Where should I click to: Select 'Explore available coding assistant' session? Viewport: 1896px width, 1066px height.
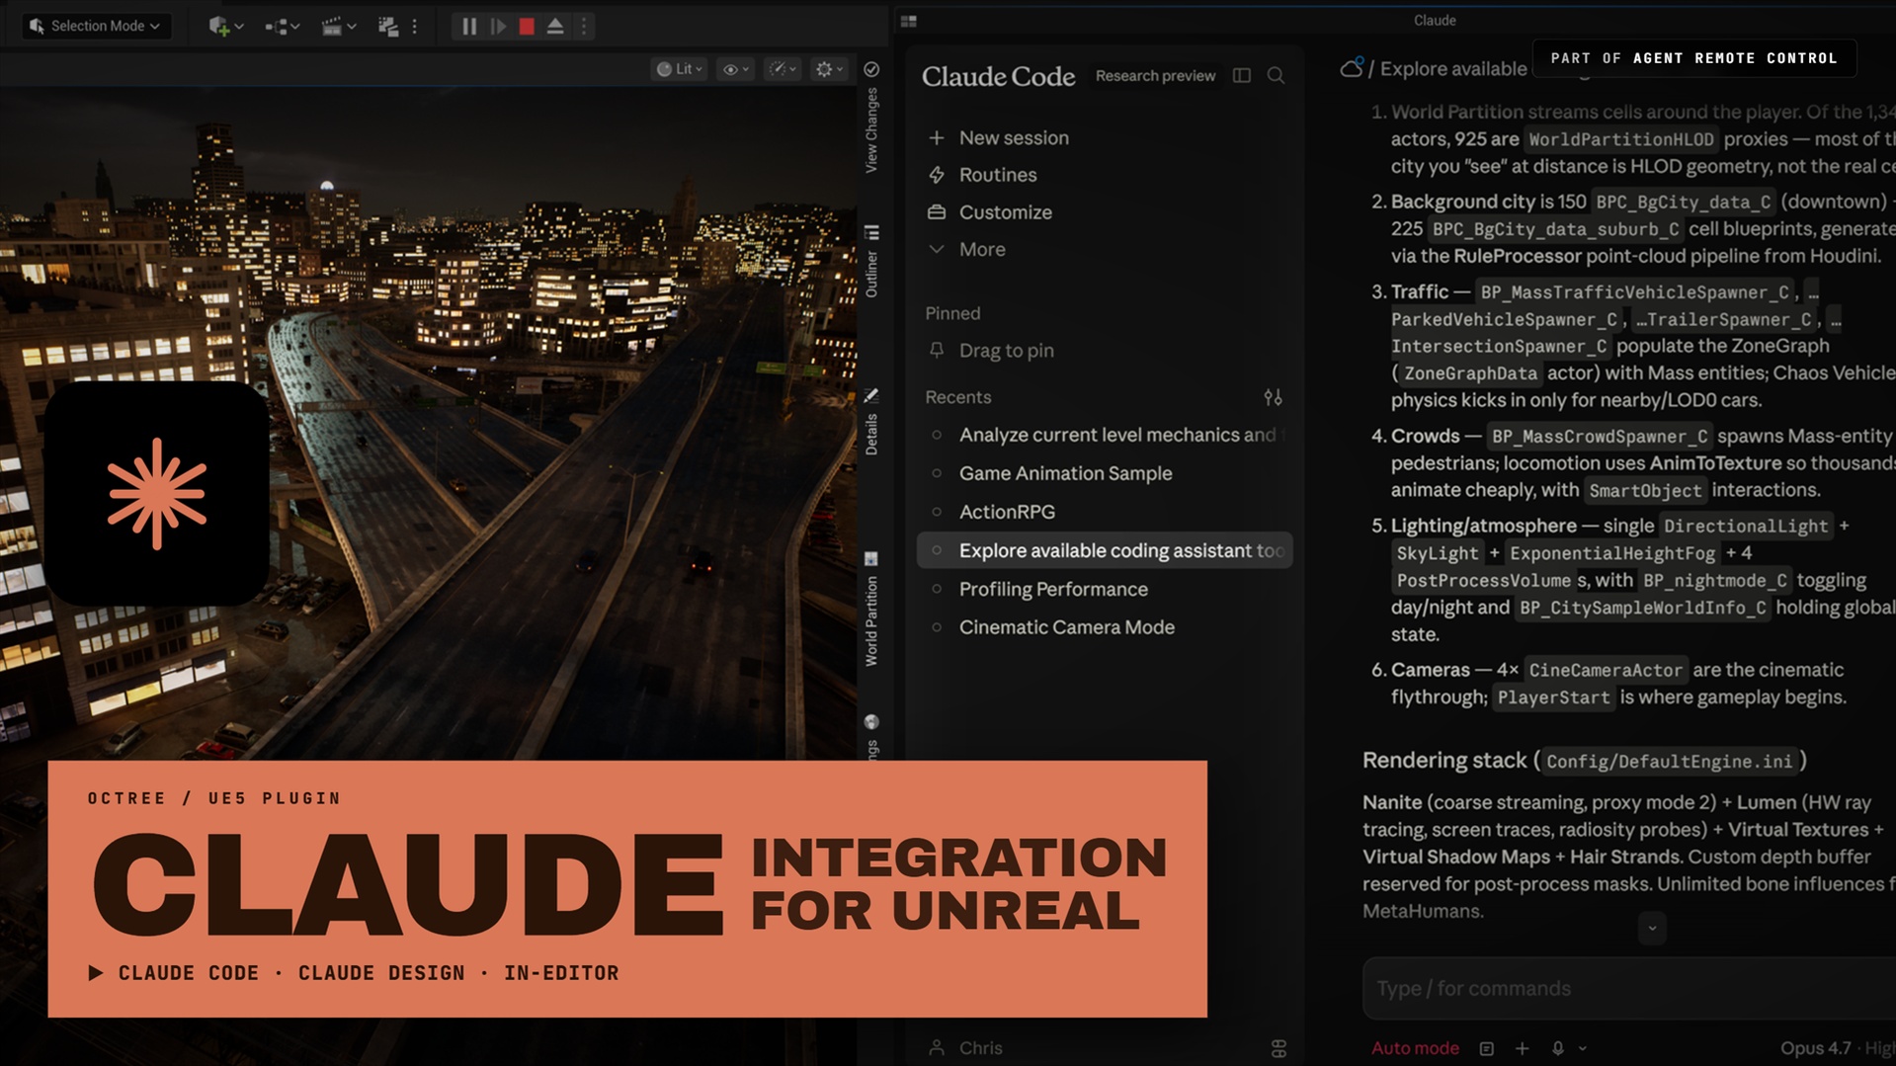click(x=1105, y=550)
